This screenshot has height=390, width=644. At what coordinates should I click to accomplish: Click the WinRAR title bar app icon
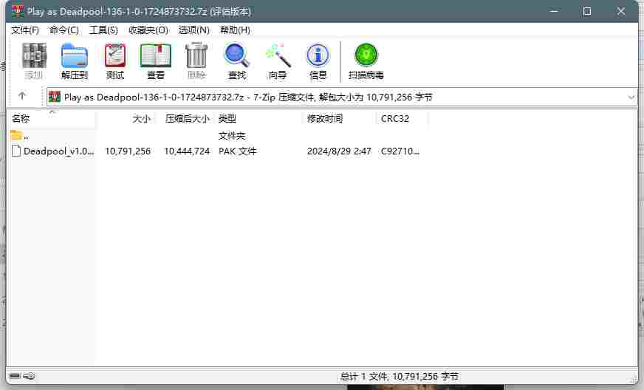pyautogui.click(x=17, y=11)
